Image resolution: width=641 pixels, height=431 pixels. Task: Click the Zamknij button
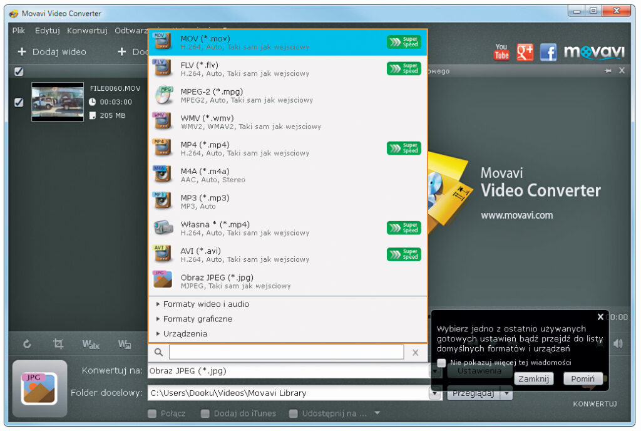point(534,378)
